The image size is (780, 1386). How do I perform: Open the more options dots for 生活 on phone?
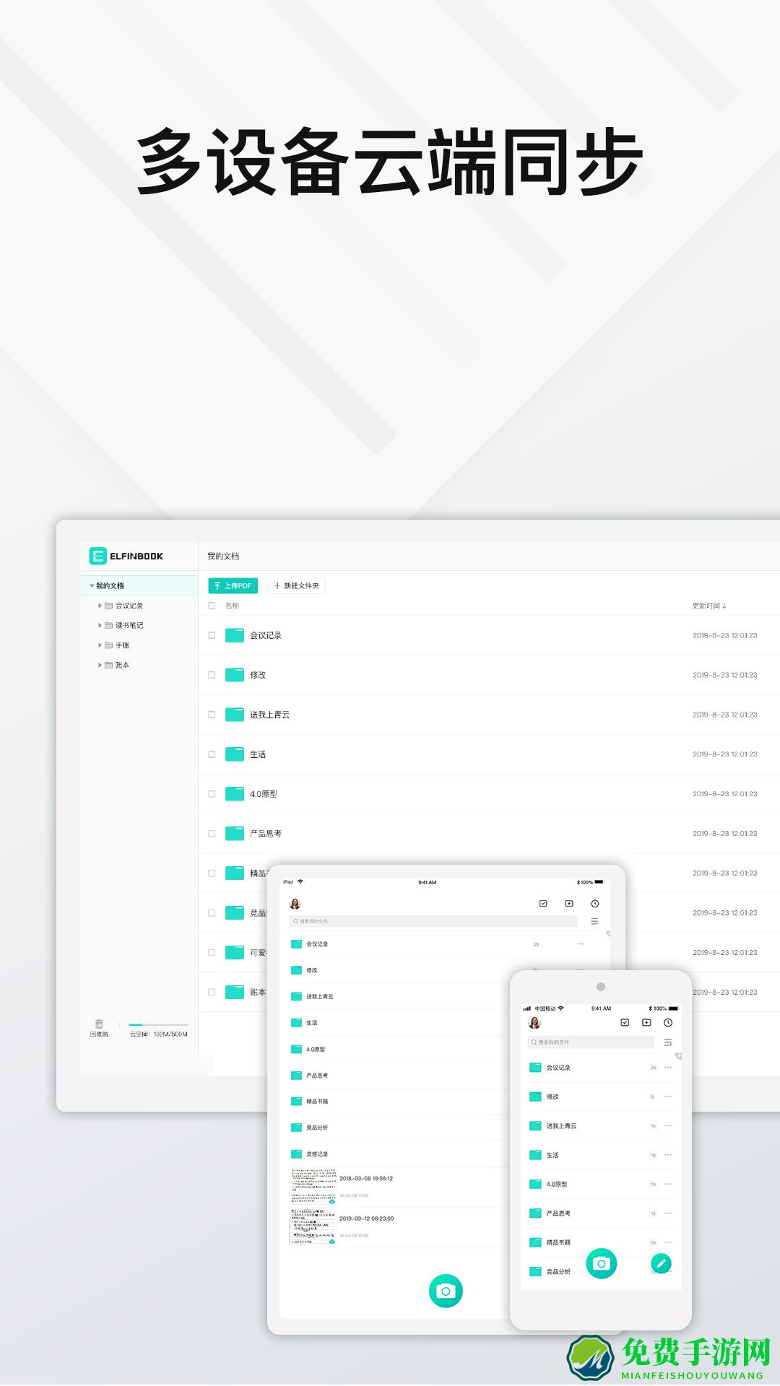[668, 1155]
